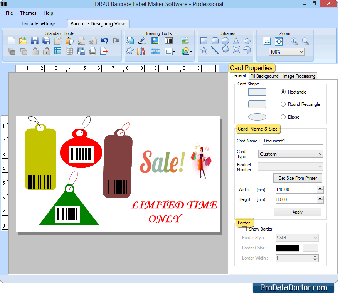Undo the last action
The height and width of the screenshot is (293, 338).
[x=104, y=41]
